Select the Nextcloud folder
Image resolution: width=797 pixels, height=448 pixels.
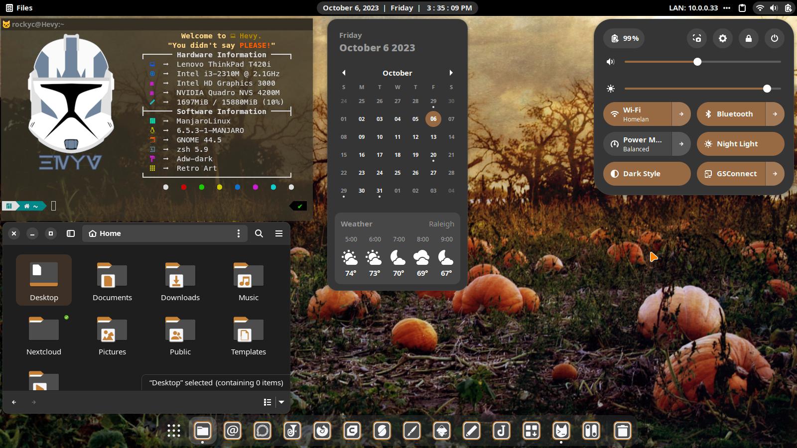pos(44,335)
